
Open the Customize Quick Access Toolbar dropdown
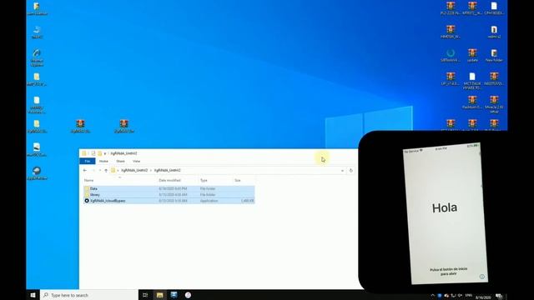(105, 153)
